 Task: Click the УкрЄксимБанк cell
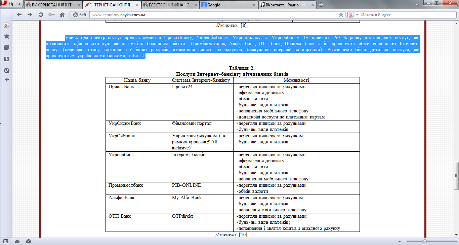pyautogui.click(x=137, y=127)
